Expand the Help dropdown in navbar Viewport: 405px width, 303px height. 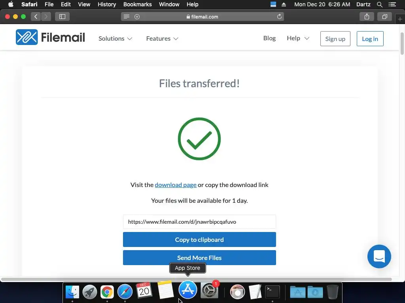click(x=298, y=38)
